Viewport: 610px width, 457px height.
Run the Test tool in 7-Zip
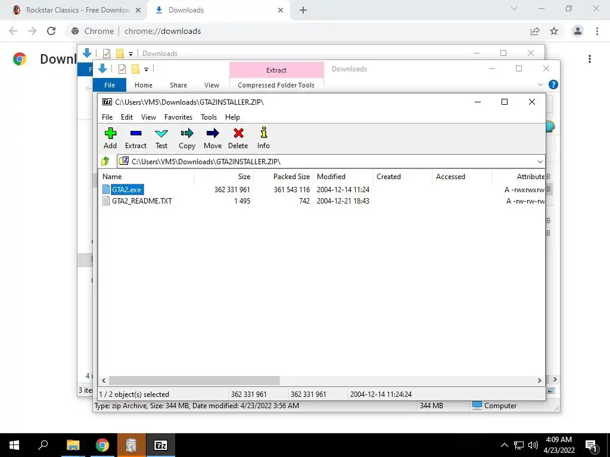tap(161, 138)
